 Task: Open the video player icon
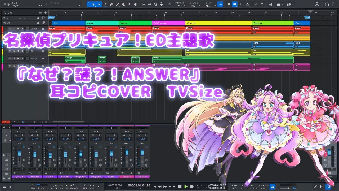(x=270, y=4)
